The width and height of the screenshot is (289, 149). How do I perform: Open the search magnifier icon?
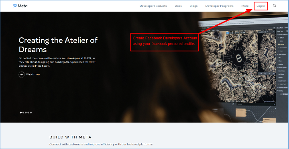click(x=275, y=6)
